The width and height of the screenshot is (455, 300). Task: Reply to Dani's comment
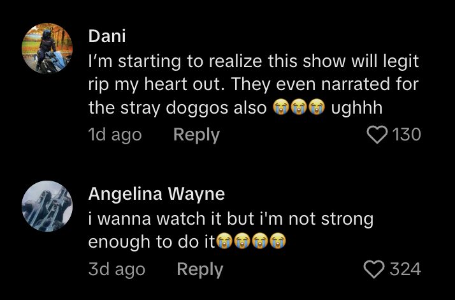[196, 135]
